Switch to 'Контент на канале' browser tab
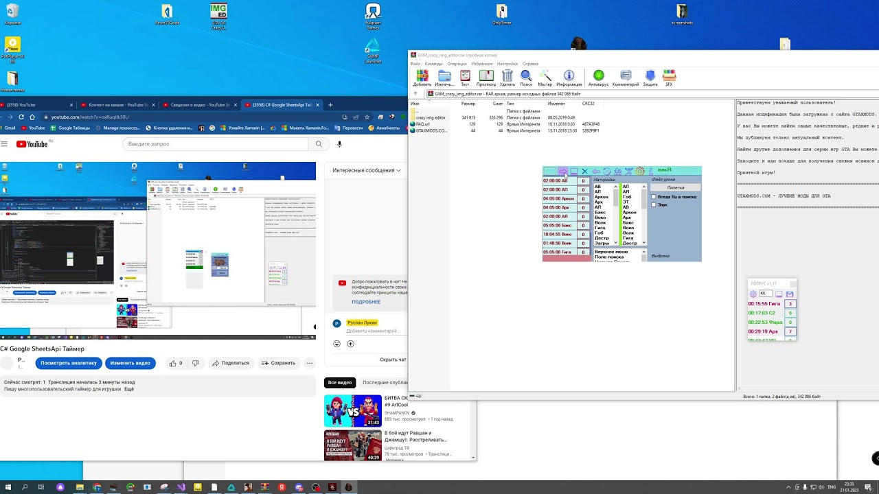 coord(119,105)
